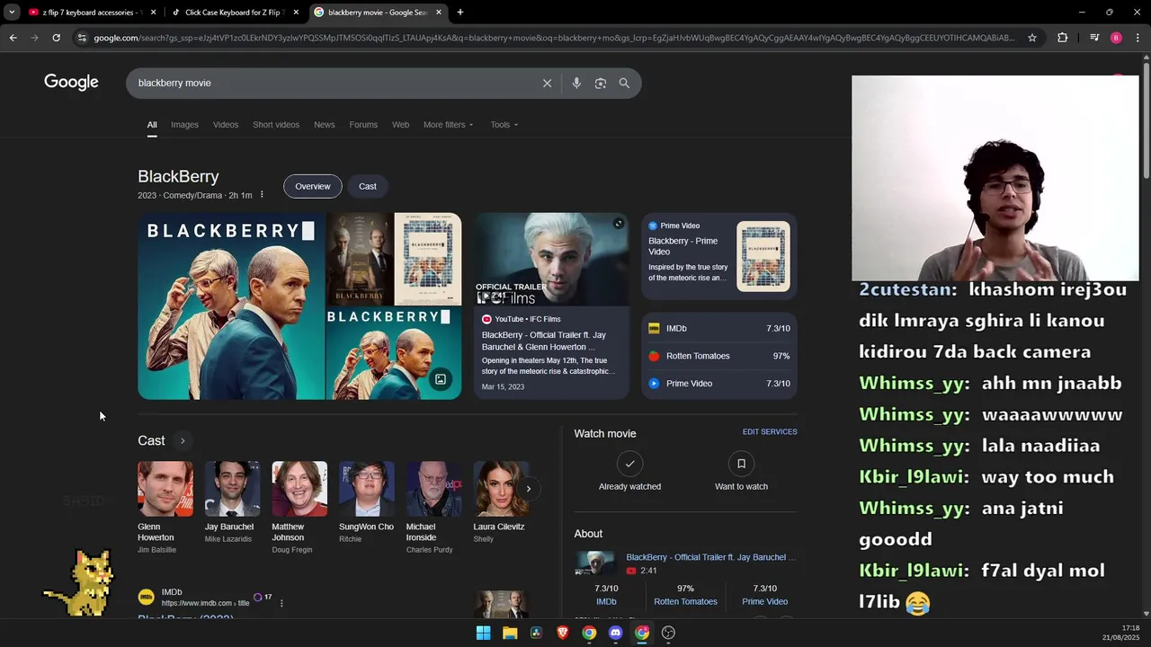
Task: Click the Google search input field
Action: pyautogui.click(x=333, y=83)
